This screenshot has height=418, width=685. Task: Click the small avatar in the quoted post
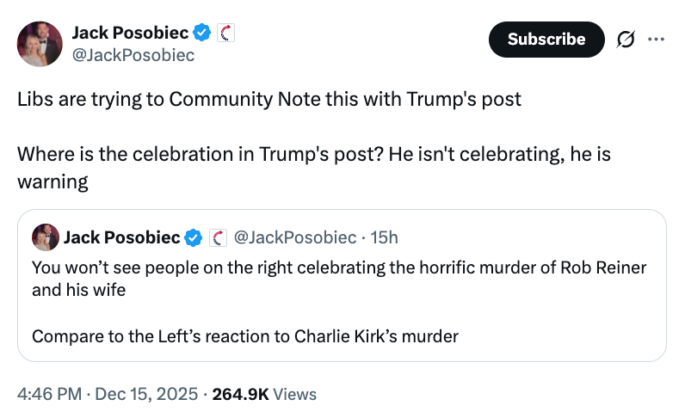coord(46,237)
